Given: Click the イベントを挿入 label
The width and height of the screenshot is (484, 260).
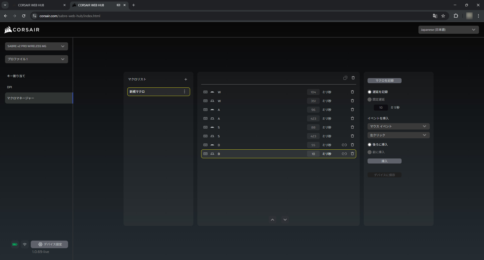Looking at the screenshot, I should 378,118.
